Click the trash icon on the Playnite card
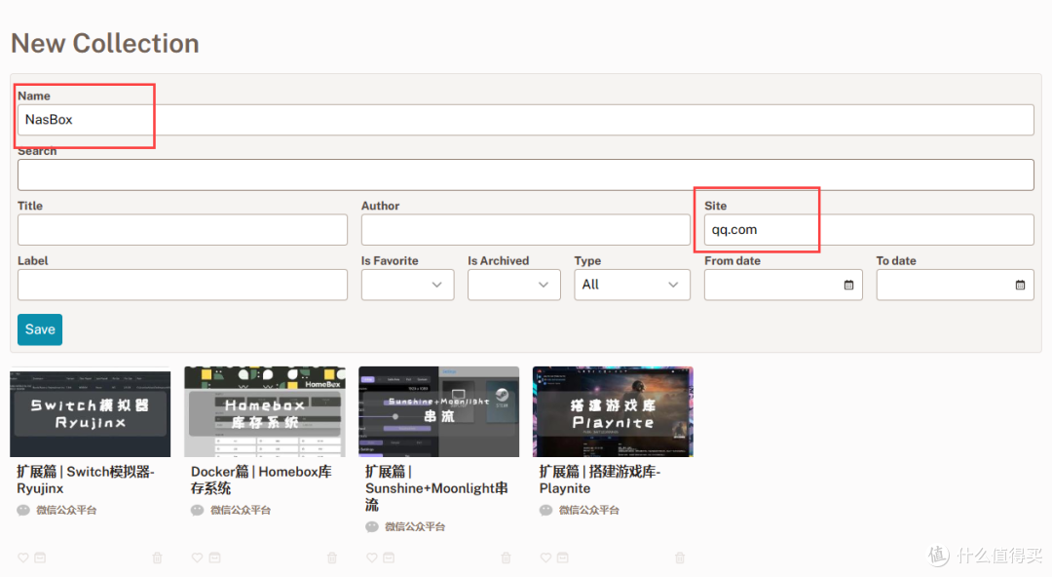Viewport: 1052px width, 577px height. 680,558
